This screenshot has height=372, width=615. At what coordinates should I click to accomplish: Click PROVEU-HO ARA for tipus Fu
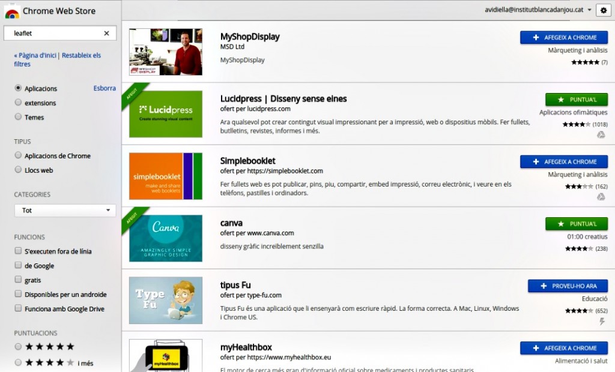point(568,286)
